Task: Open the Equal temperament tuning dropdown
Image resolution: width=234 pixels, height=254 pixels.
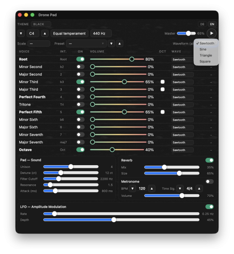Action: (x=69, y=34)
